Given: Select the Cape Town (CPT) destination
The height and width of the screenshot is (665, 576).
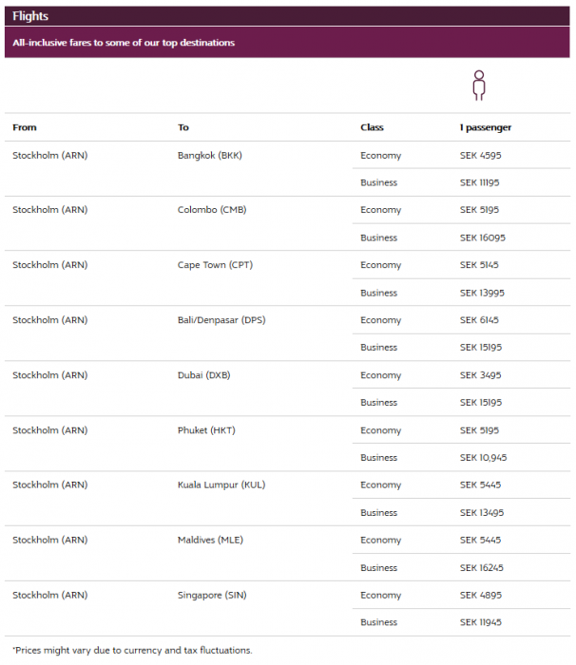Looking at the screenshot, I should click(215, 265).
